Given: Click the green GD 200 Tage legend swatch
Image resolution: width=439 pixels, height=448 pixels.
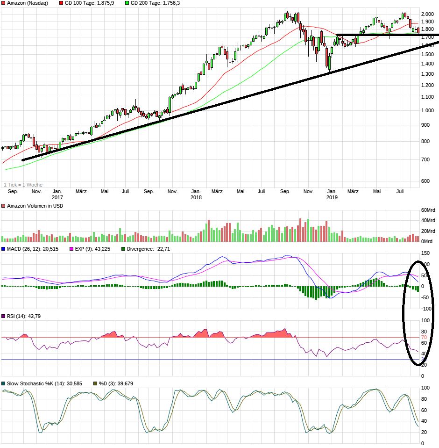Looking at the screenshot, I should pyautogui.click(x=127, y=3).
